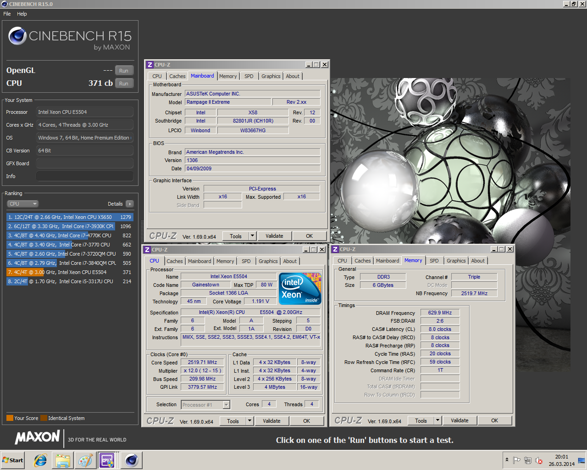Open Mainboard tab in the Memory window
This screenshot has width=587, height=470.
(x=388, y=261)
